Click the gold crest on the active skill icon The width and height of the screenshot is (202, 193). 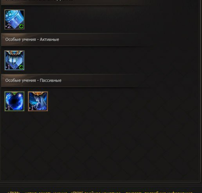click(14, 52)
